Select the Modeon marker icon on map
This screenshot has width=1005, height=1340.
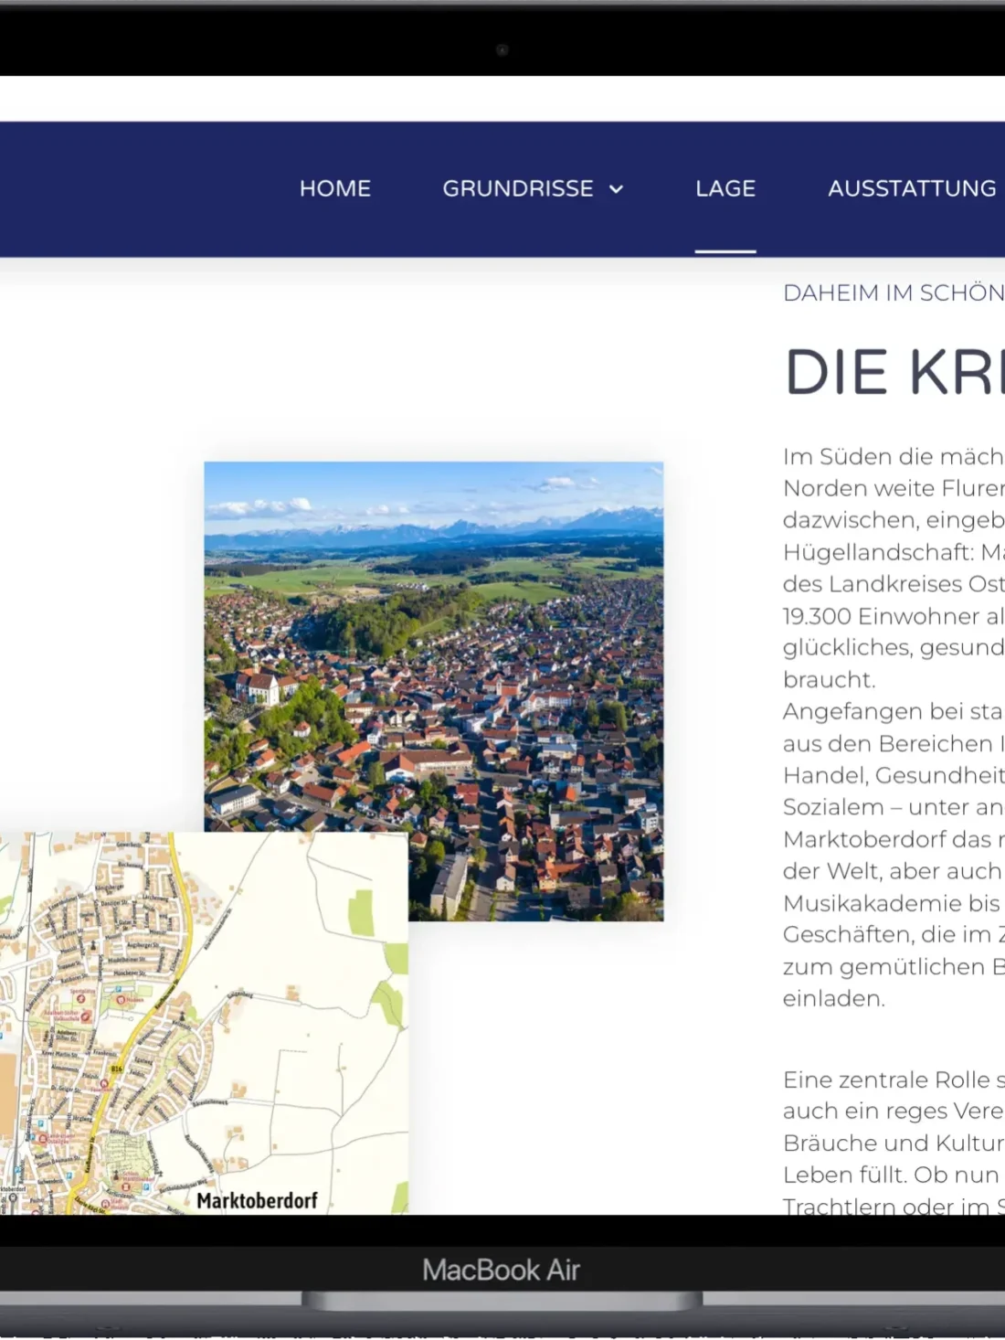click(121, 1000)
